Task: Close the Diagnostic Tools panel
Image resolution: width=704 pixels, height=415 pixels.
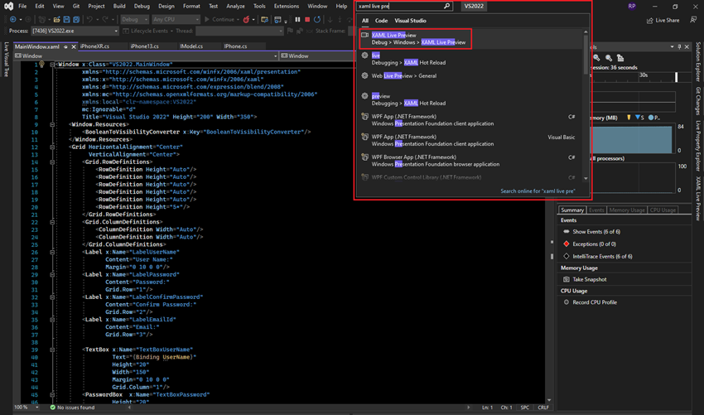Action: pos(687,46)
